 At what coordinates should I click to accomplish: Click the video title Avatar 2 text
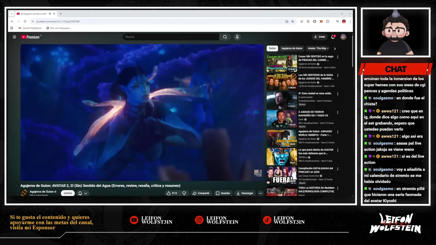100,185
